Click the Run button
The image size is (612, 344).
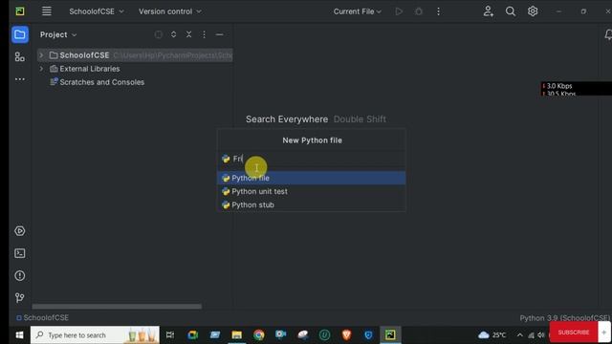399,11
